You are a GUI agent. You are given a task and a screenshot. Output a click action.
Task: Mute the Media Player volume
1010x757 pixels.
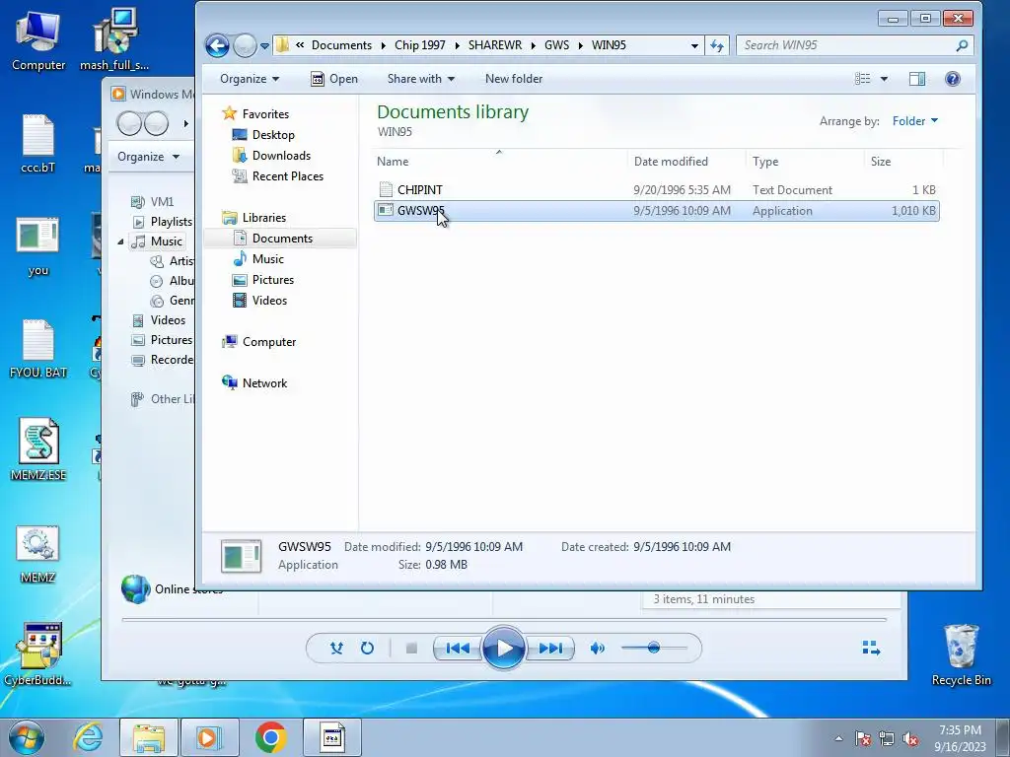(597, 649)
